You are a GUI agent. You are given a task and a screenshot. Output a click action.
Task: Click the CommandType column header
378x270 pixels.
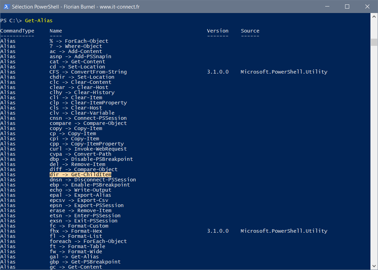[x=17, y=31]
